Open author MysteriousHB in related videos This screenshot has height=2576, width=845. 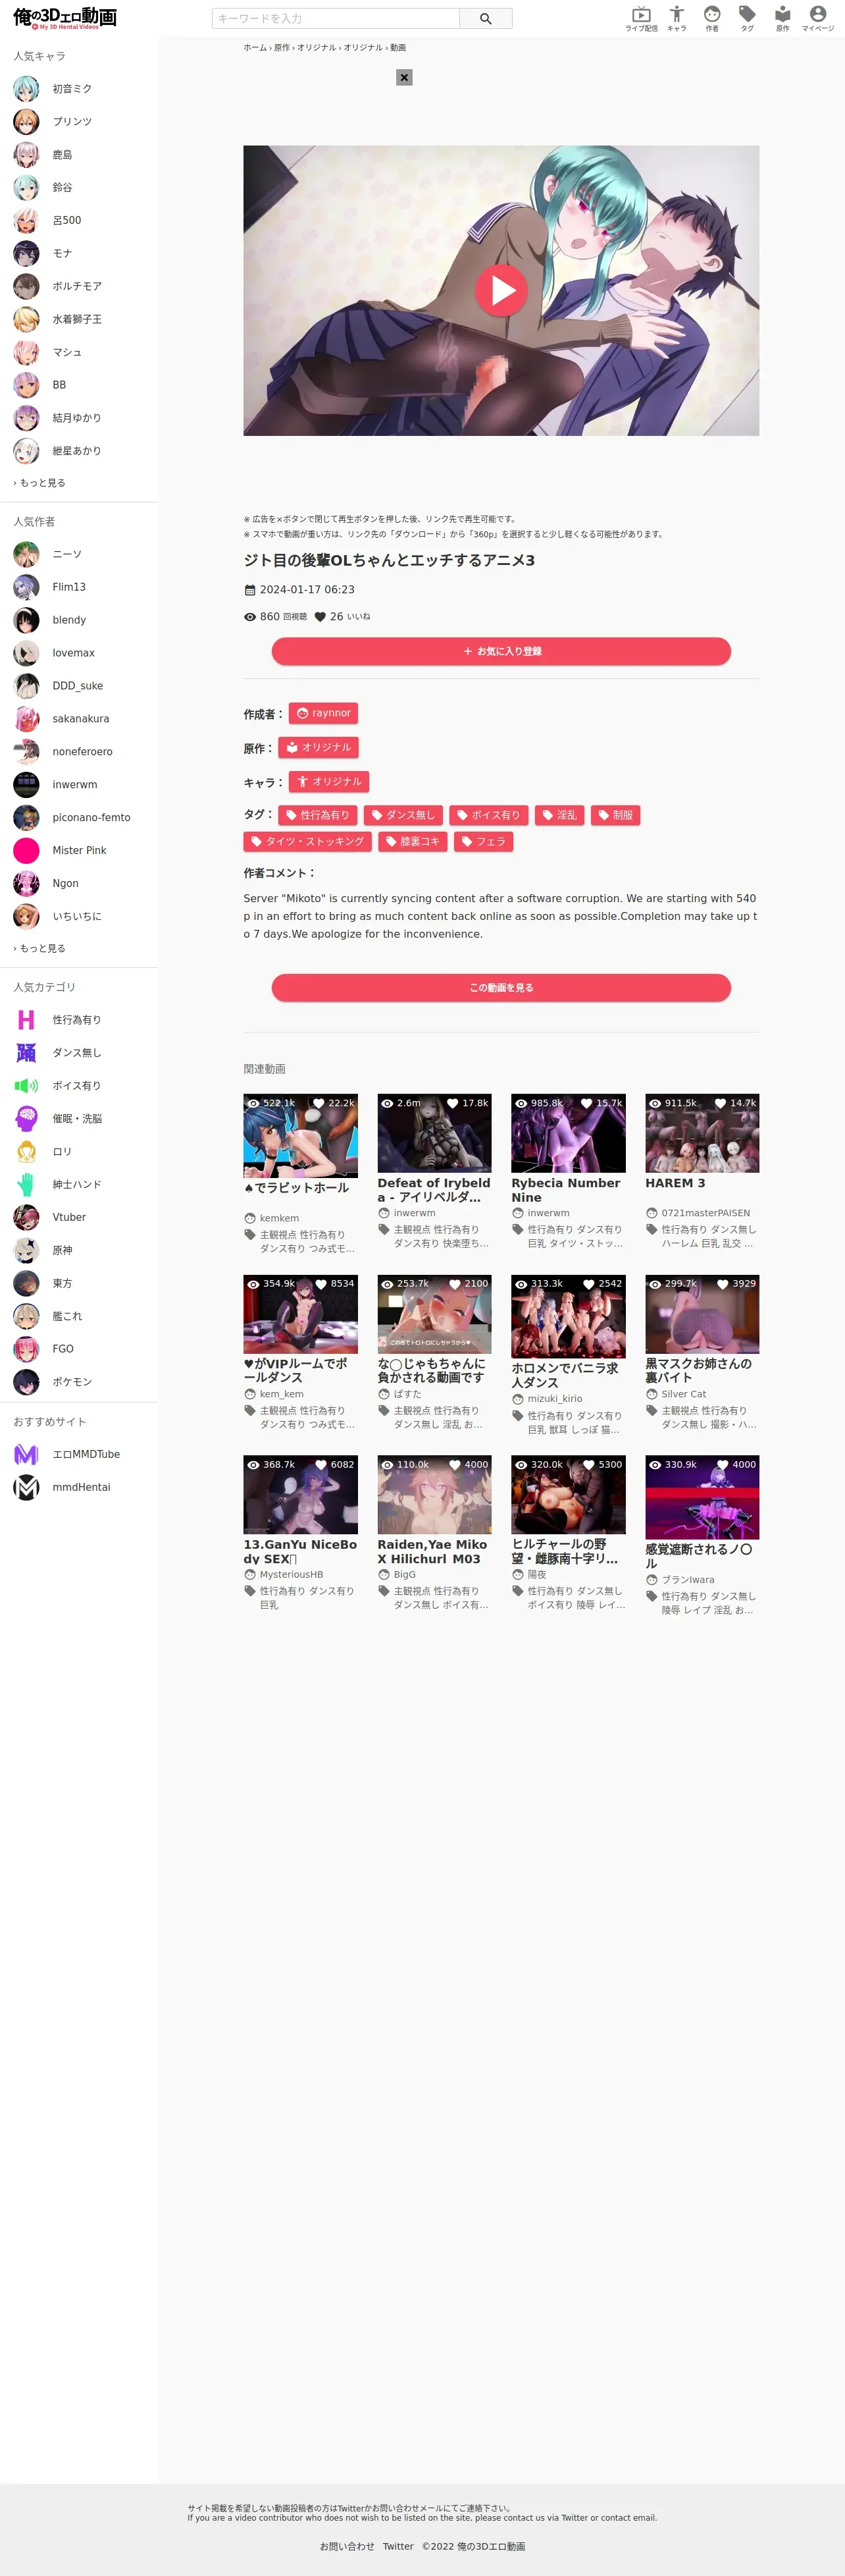pos(291,1575)
